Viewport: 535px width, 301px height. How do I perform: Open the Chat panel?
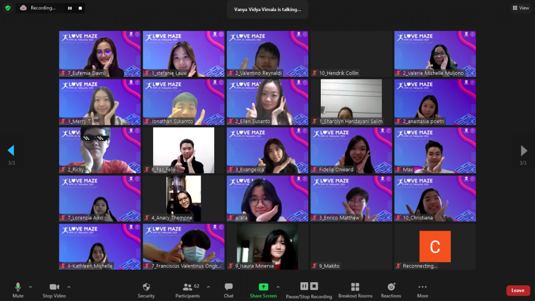click(228, 287)
